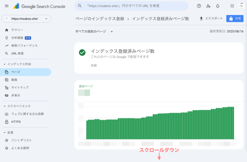247x162 pixels.
Task: Click the エクスポート button
Action: [211, 18]
